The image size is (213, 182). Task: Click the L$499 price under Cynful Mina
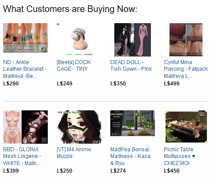coord(171,84)
